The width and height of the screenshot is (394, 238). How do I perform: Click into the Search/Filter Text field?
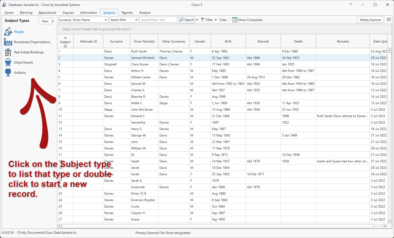click(x=158, y=20)
